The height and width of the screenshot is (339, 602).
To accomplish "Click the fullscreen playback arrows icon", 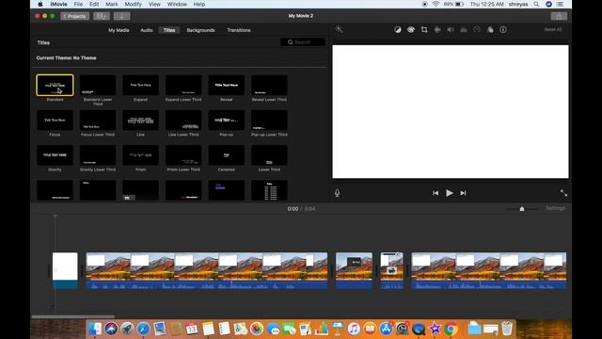I will [x=563, y=193].
